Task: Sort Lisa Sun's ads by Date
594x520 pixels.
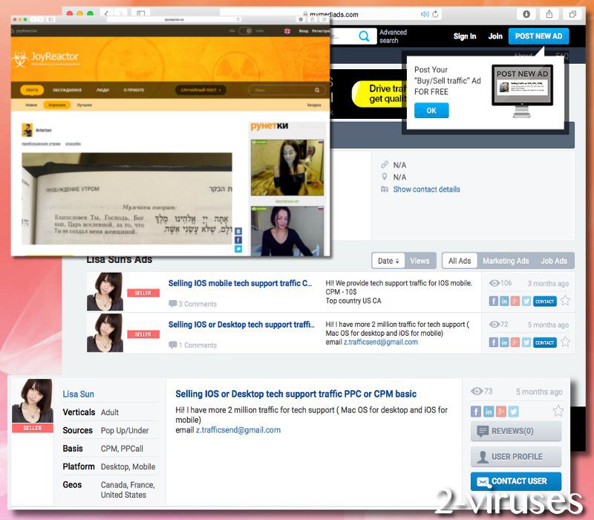Action: [x=388, y=261]
